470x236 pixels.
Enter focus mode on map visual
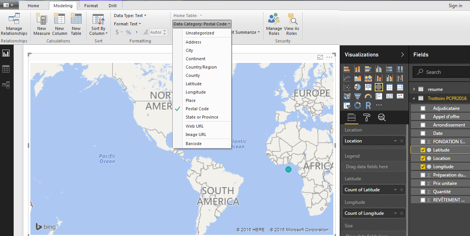click(x=320, y=57)
